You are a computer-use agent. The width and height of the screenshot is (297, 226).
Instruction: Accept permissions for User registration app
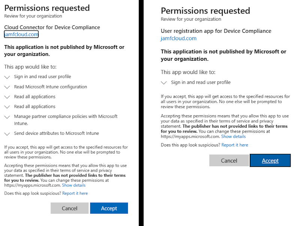(270, 161)
